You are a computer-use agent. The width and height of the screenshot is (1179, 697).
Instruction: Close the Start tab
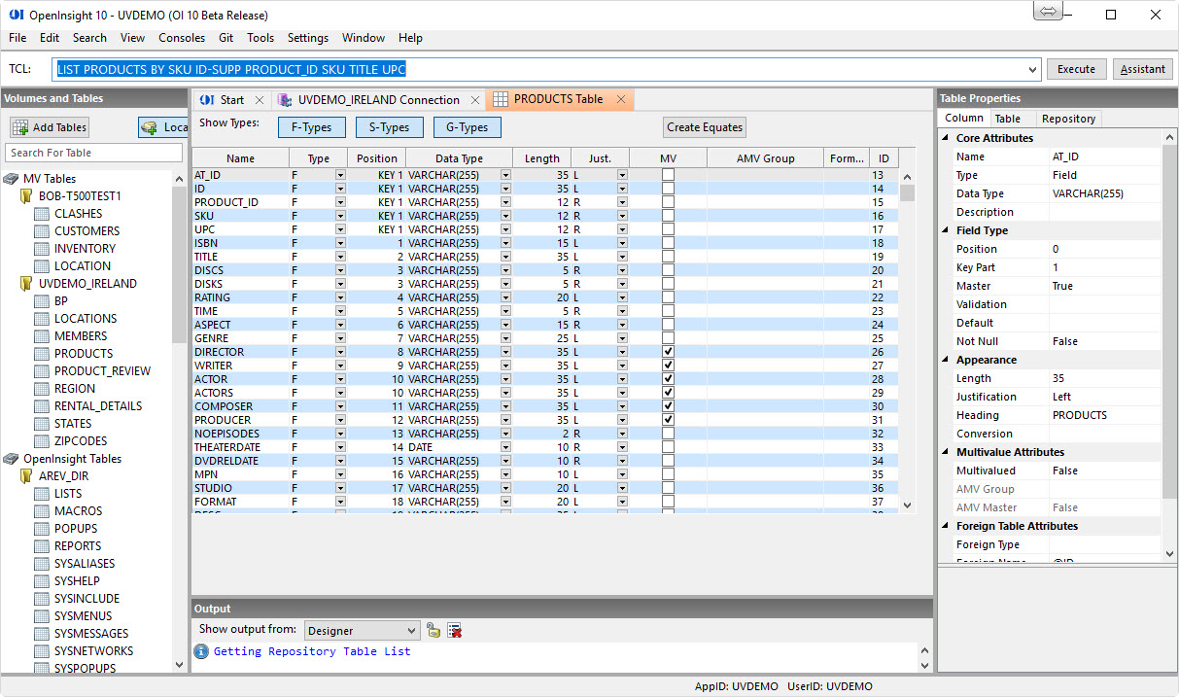point(260,100)
